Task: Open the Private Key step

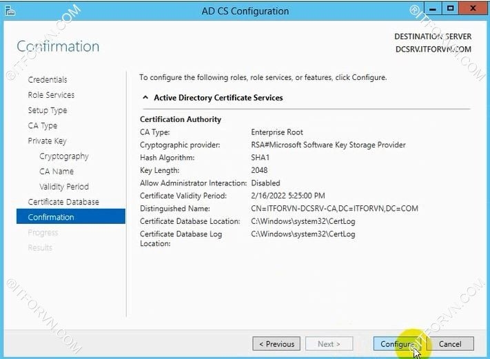Action: click(47, 141)
